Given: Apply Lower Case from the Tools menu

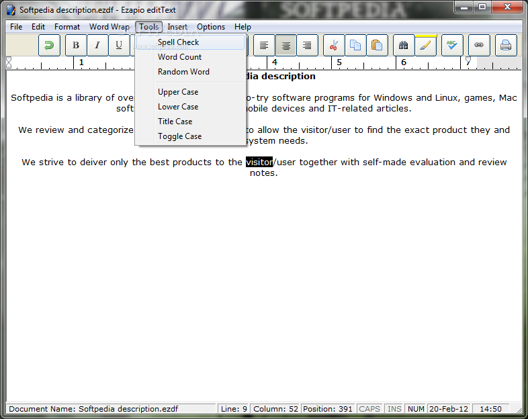Looking at the screenshot, I should pyautogui.click(x=190, y=107).
